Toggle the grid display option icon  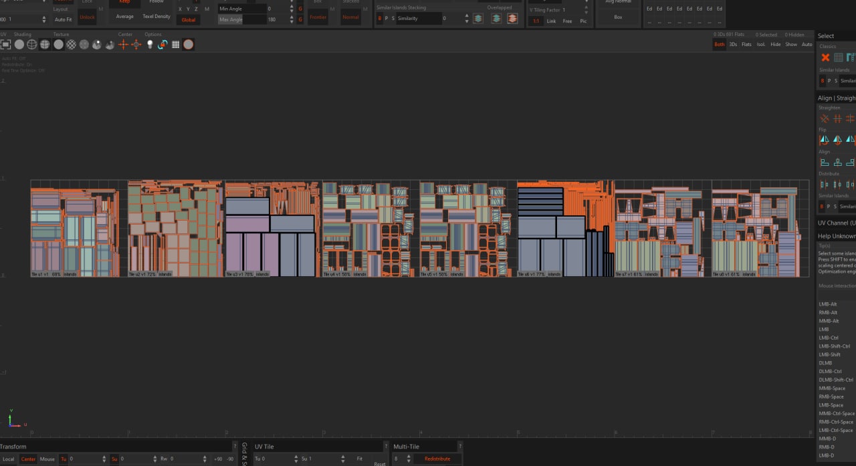(x=176, y=45)
